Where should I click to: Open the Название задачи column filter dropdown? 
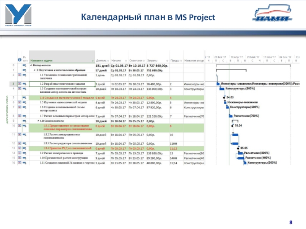click(93, 61)
